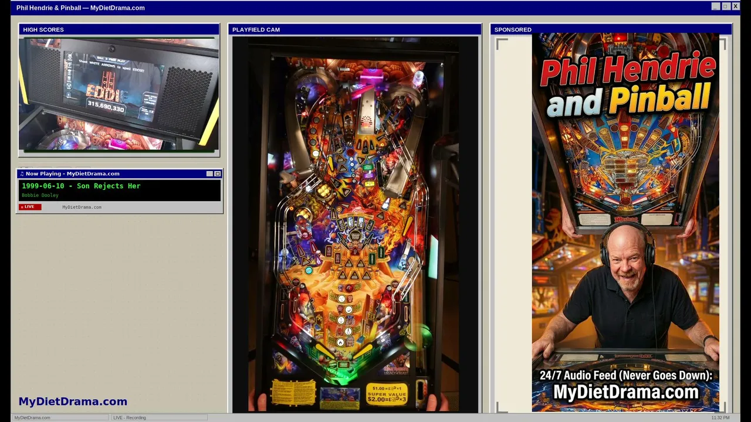Click the blank grey button in Now Playing title bar

[x=209, y=174]
